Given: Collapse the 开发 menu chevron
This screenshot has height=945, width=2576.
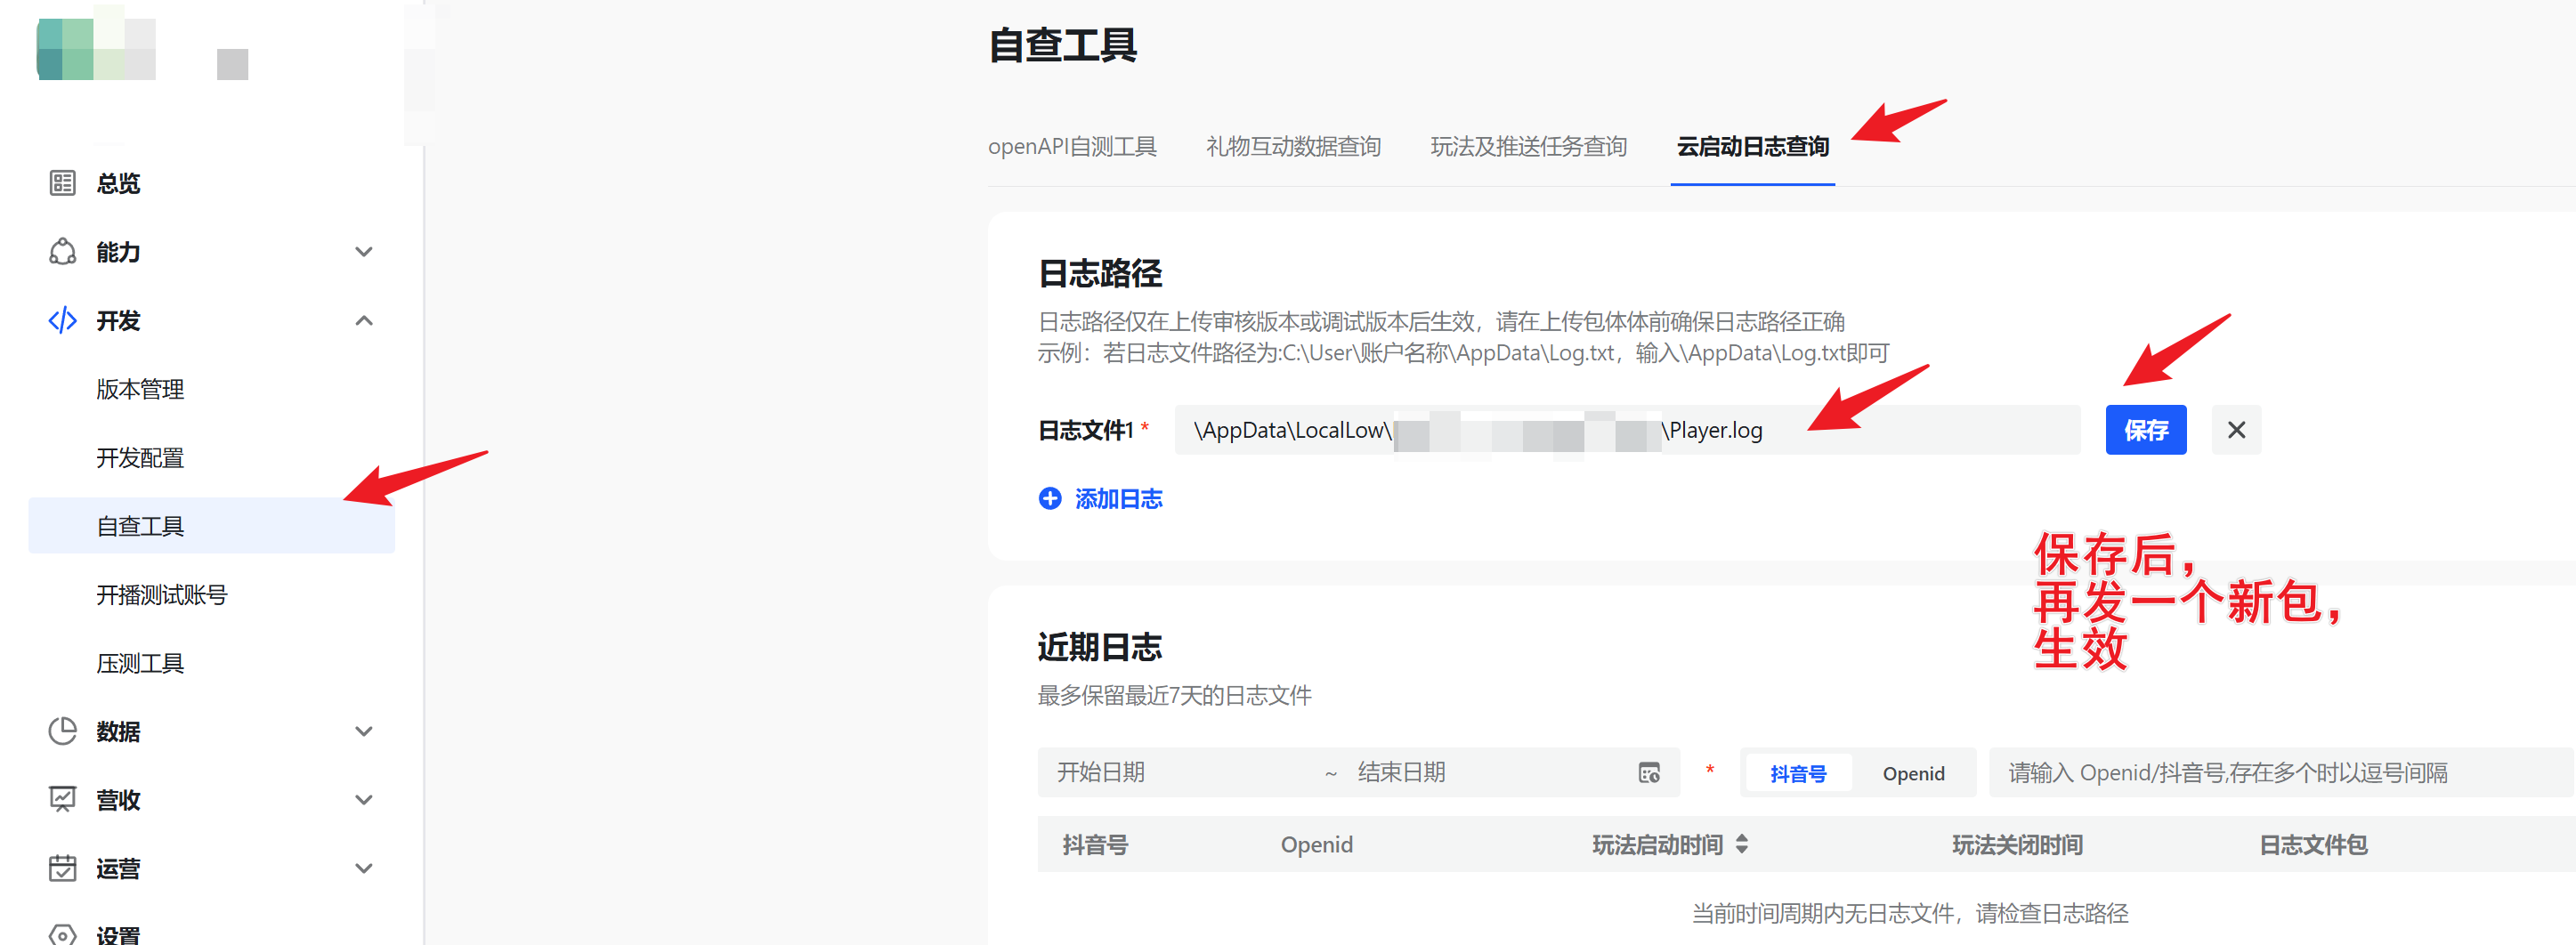Looking at the screenshot, I should pos(364,321).
